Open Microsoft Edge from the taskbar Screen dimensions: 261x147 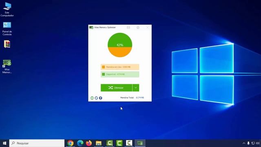pyautogui.click(x=80, y=143)
